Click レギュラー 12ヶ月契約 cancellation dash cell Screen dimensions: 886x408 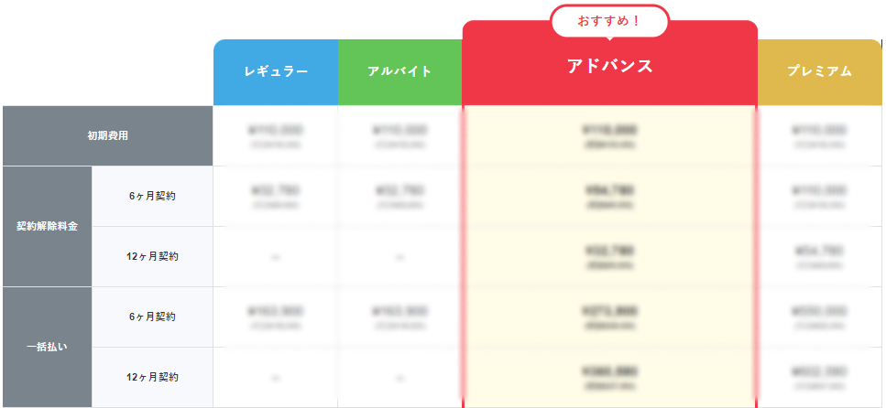(x=276, y=257)
